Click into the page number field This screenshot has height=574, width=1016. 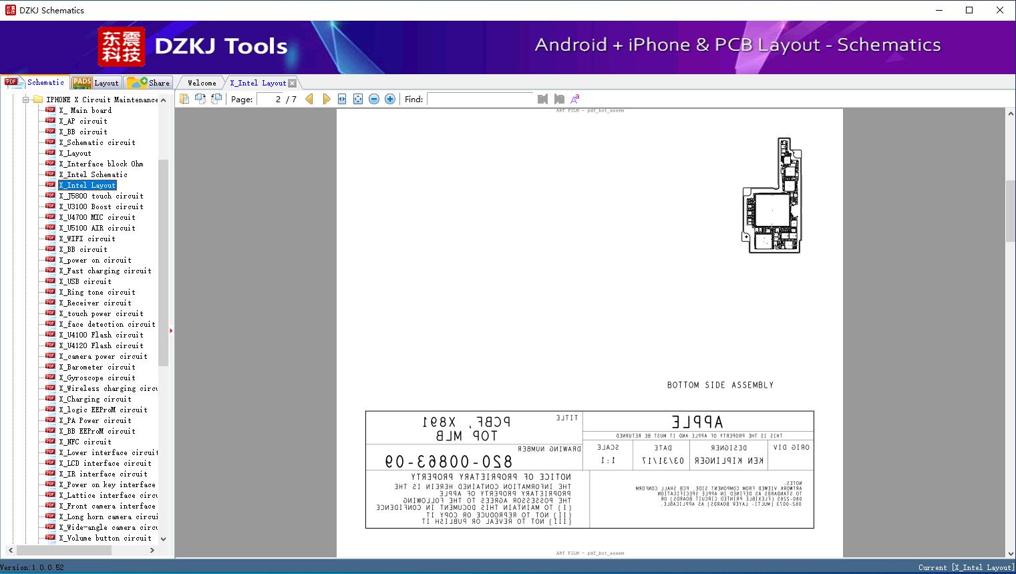coord(271,99)
